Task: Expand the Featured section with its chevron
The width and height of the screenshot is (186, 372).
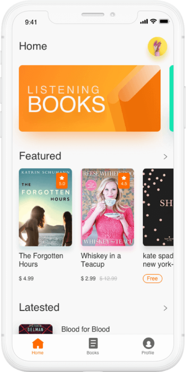Action: click(165, 157)
